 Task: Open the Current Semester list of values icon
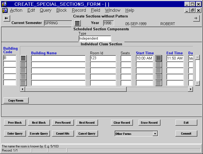coord(77,23)
